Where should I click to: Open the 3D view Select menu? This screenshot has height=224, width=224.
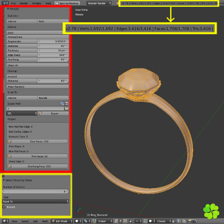click(25, 221)
